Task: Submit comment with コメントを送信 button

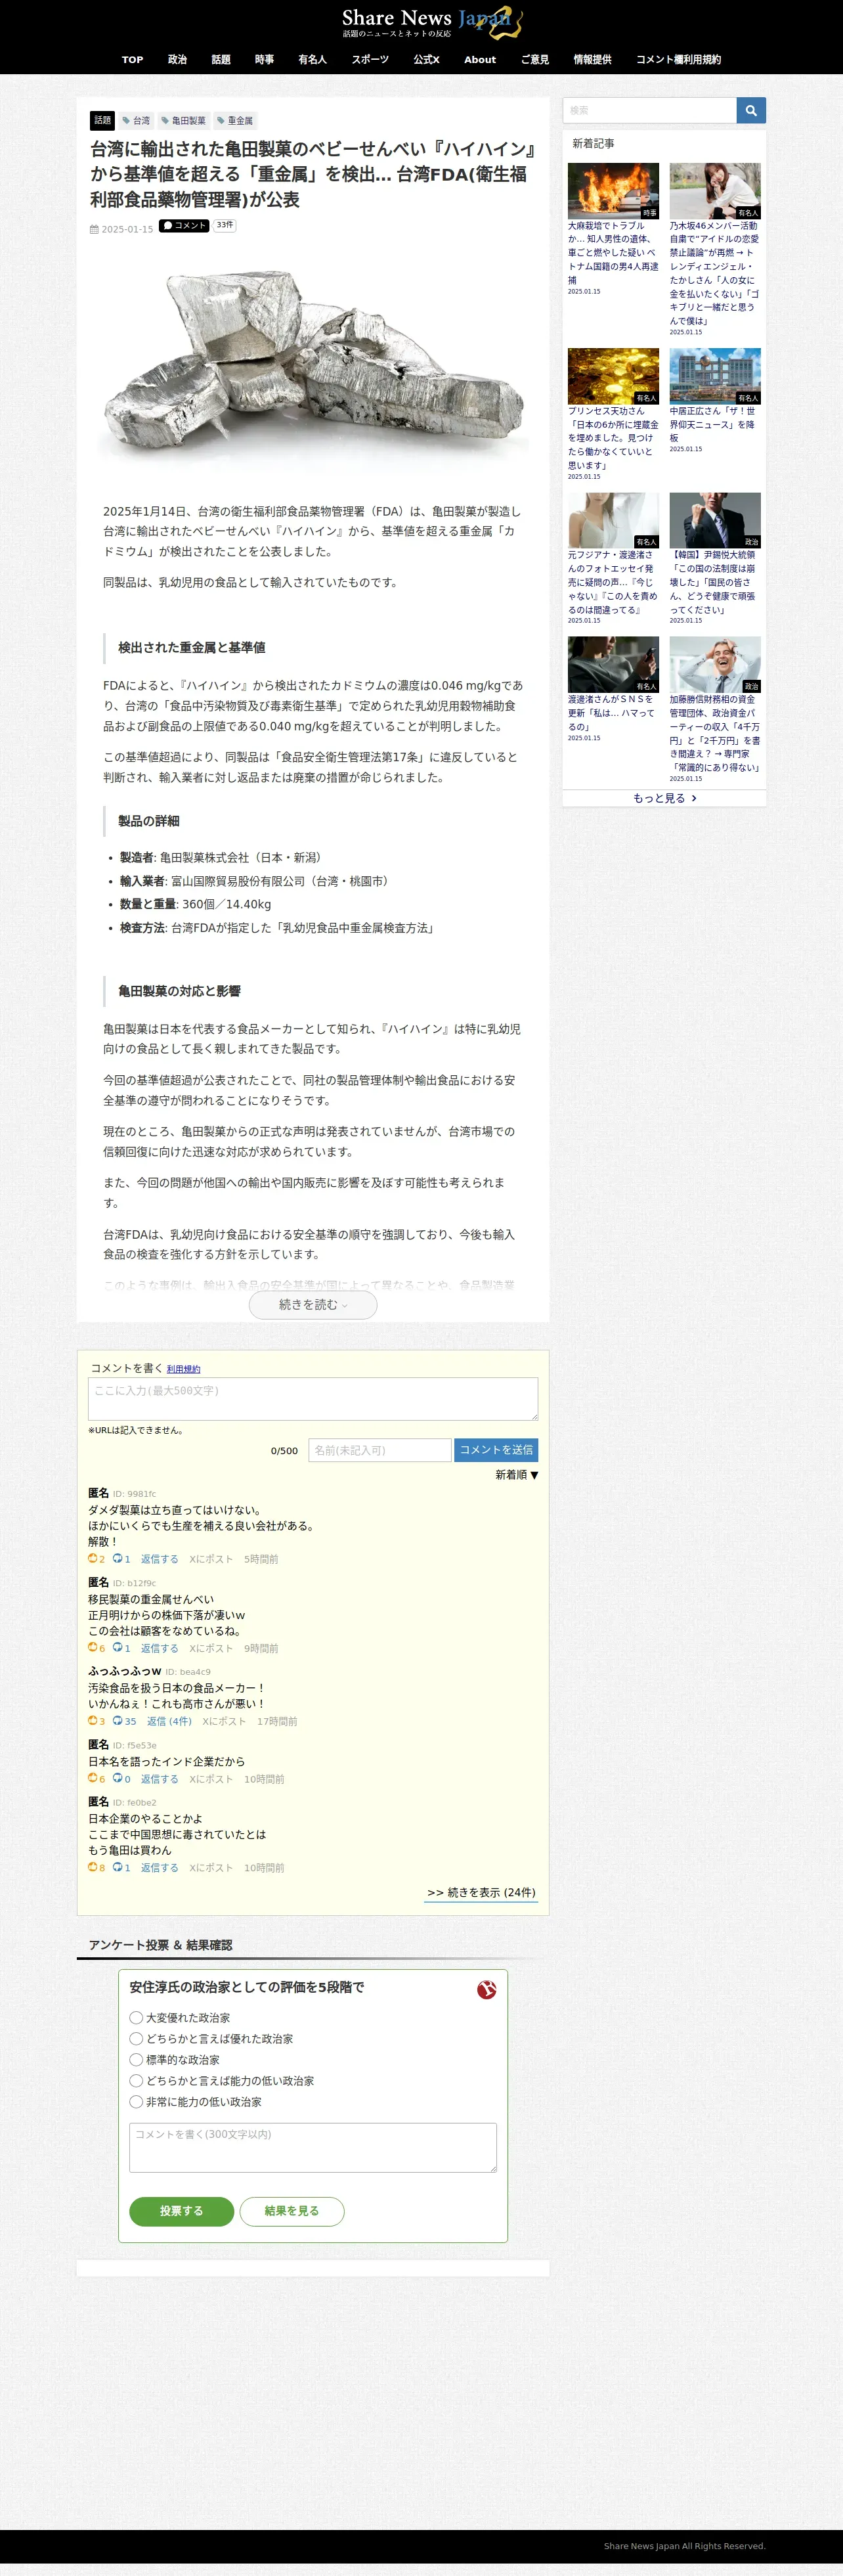Action: [496, 1450]
